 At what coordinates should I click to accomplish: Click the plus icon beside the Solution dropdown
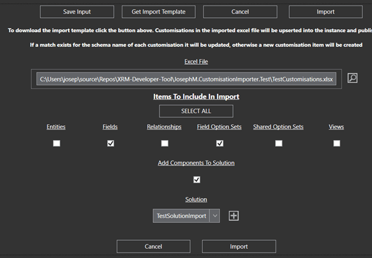pos(234,215)
